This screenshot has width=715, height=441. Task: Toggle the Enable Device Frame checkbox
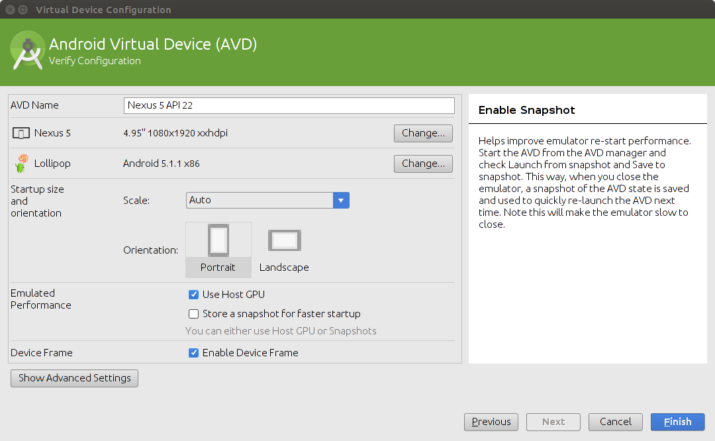193,353
